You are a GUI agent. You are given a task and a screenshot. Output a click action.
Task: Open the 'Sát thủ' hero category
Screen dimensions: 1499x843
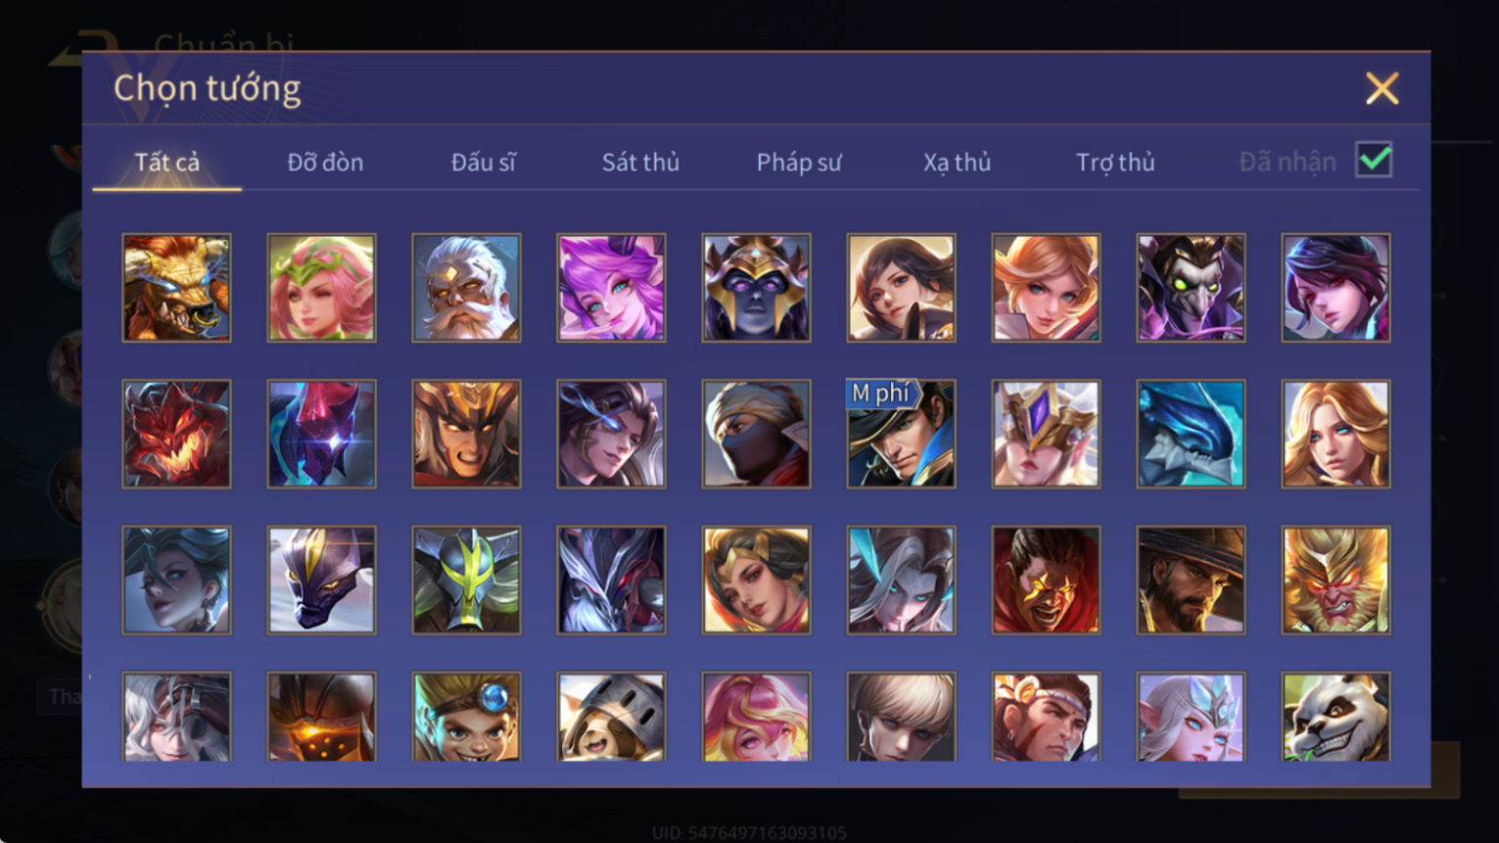point(640,162)
